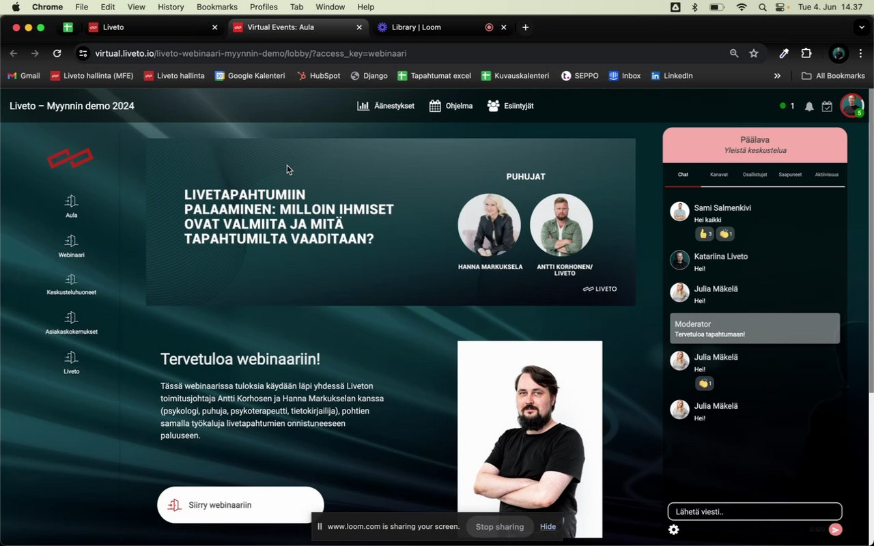Open the HubSpot bookmark
Viewport: 874px width, 546px height.
(x=318, y=76)
